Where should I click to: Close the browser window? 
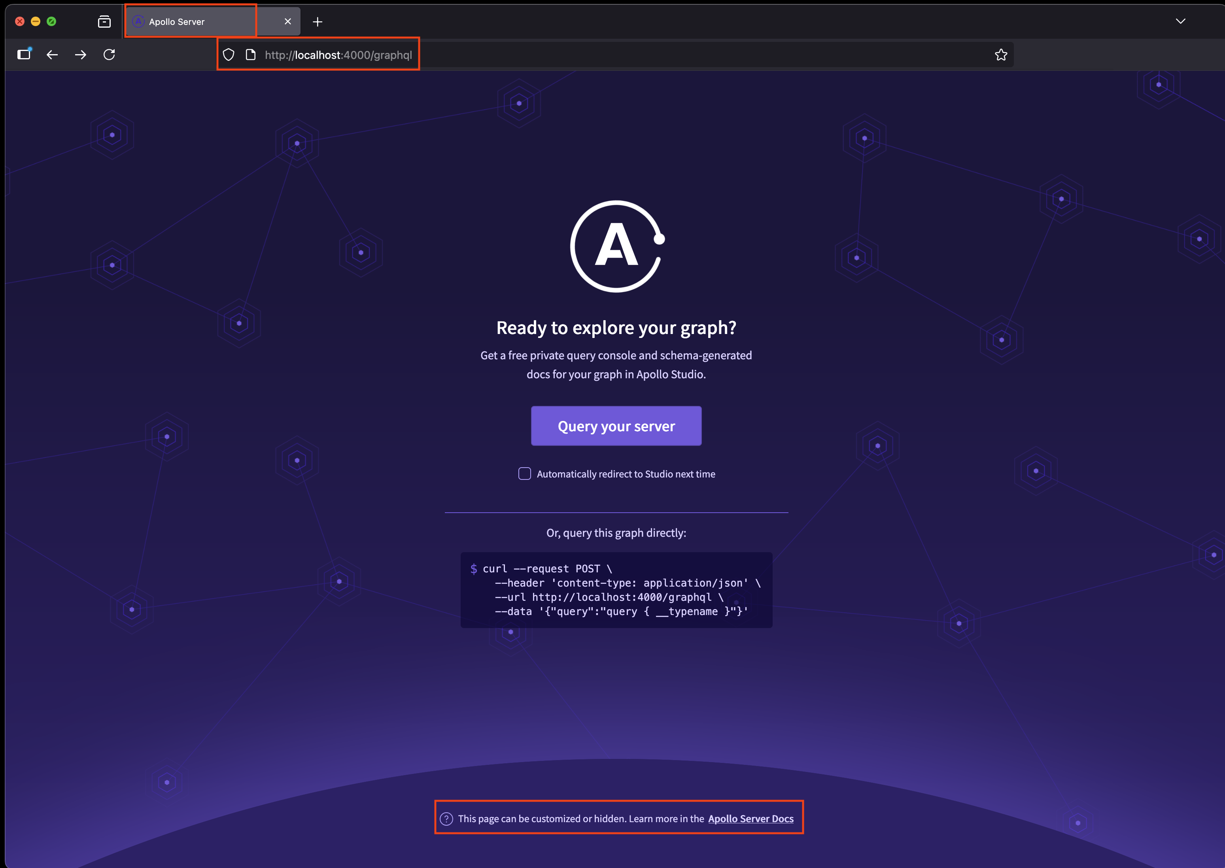pos(20,21)
